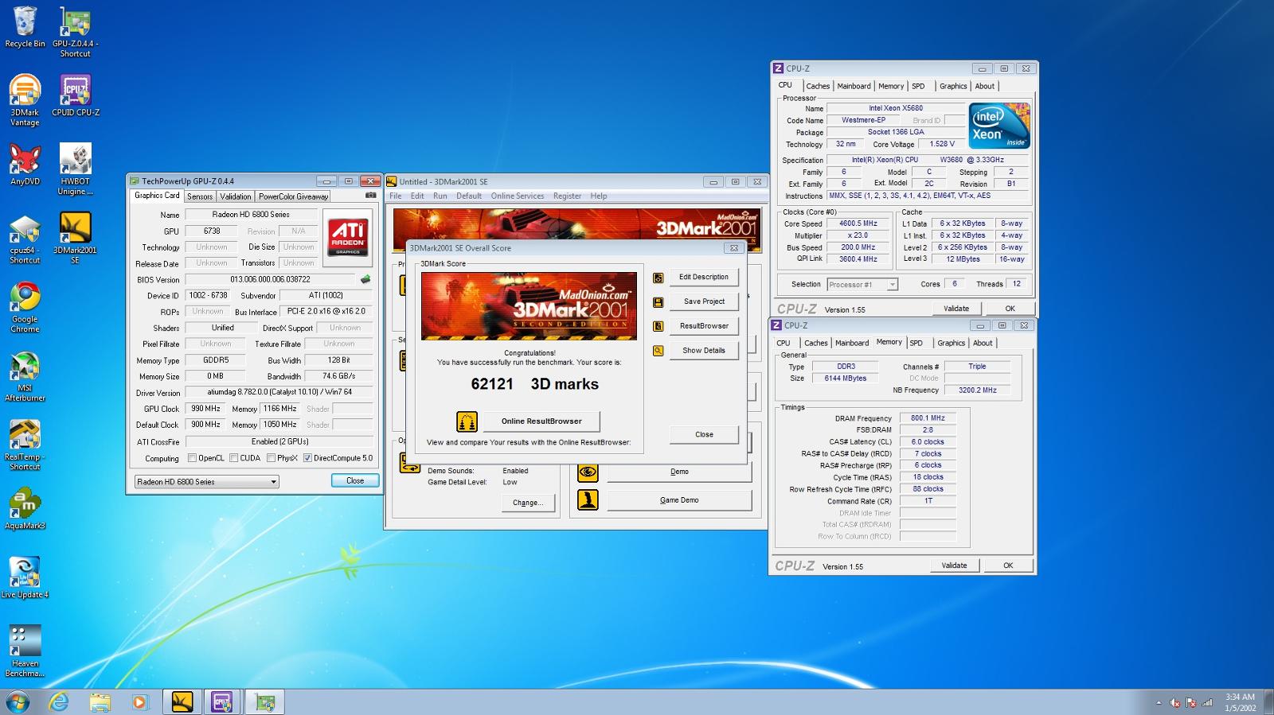The width and height of the screenshot is (1274, 715).
Task: Click the Save Project button
Action: point(704,301)
